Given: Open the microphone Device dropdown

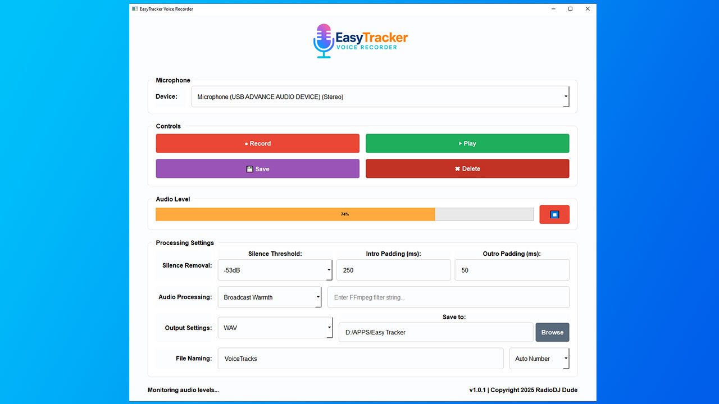Looking at the screenshot, I should click(380, 97).
